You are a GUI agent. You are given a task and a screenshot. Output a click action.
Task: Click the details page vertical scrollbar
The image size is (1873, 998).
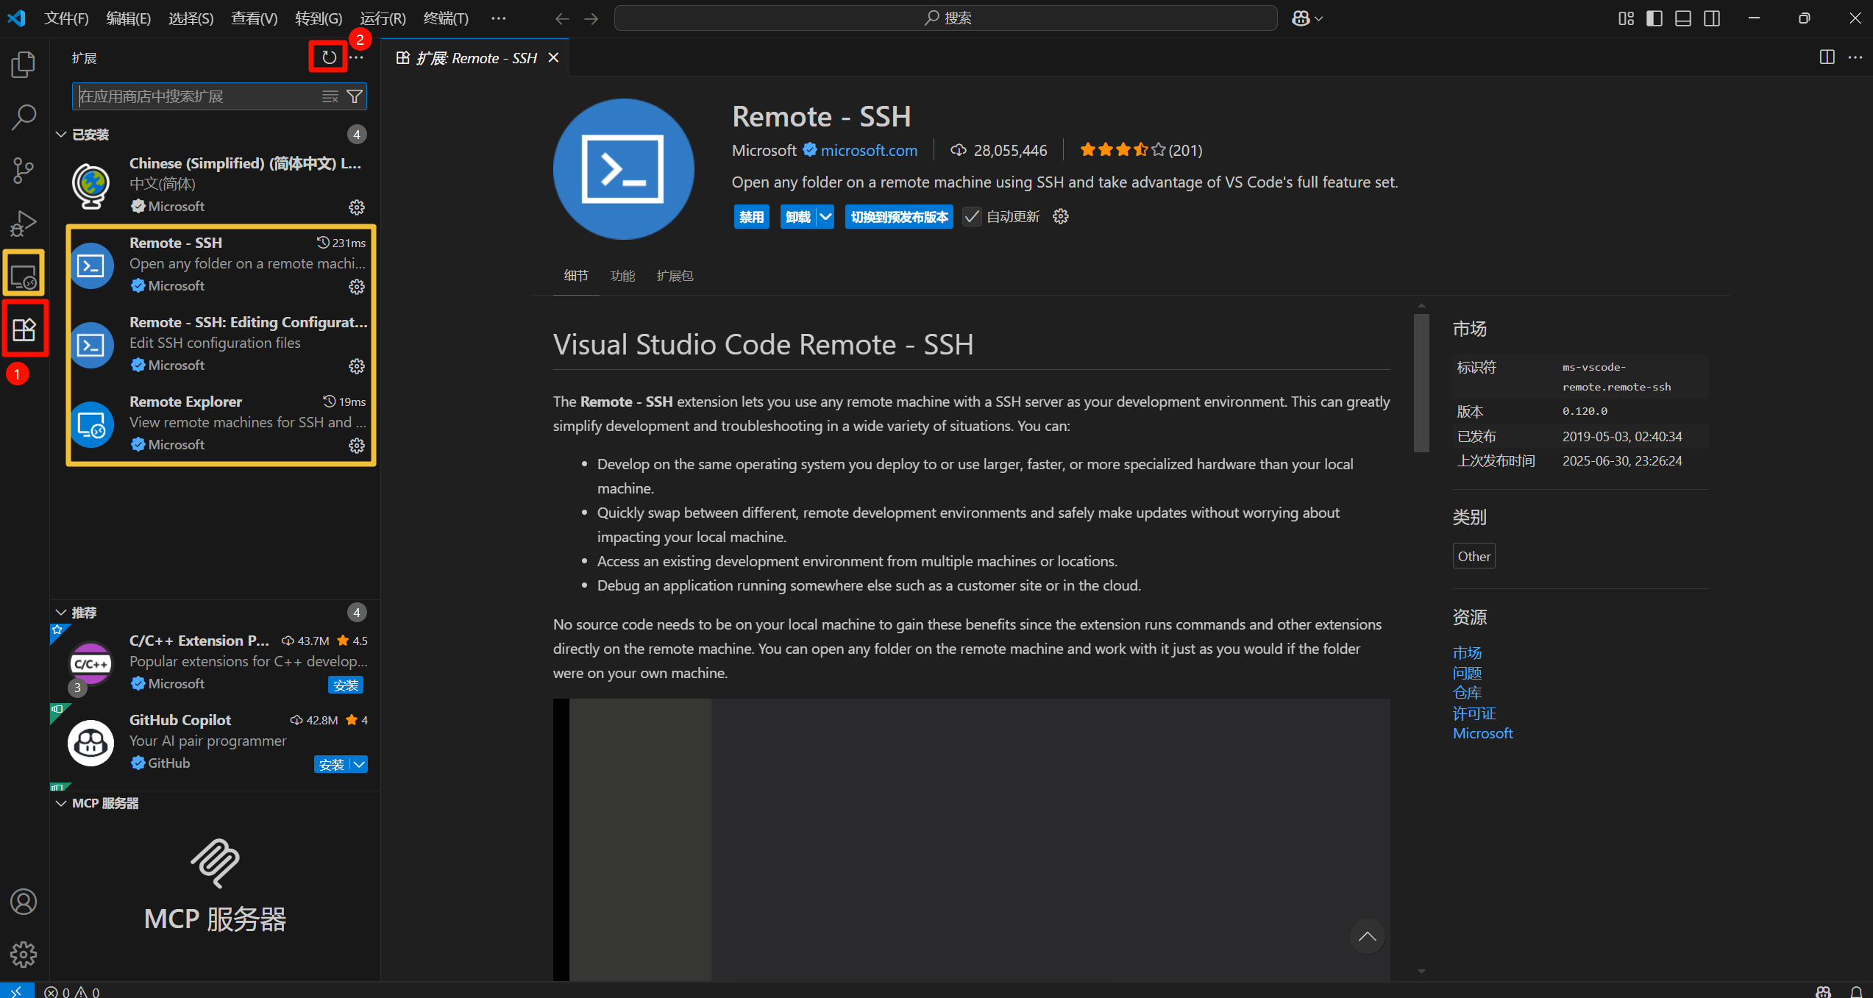coord(1421,382)
